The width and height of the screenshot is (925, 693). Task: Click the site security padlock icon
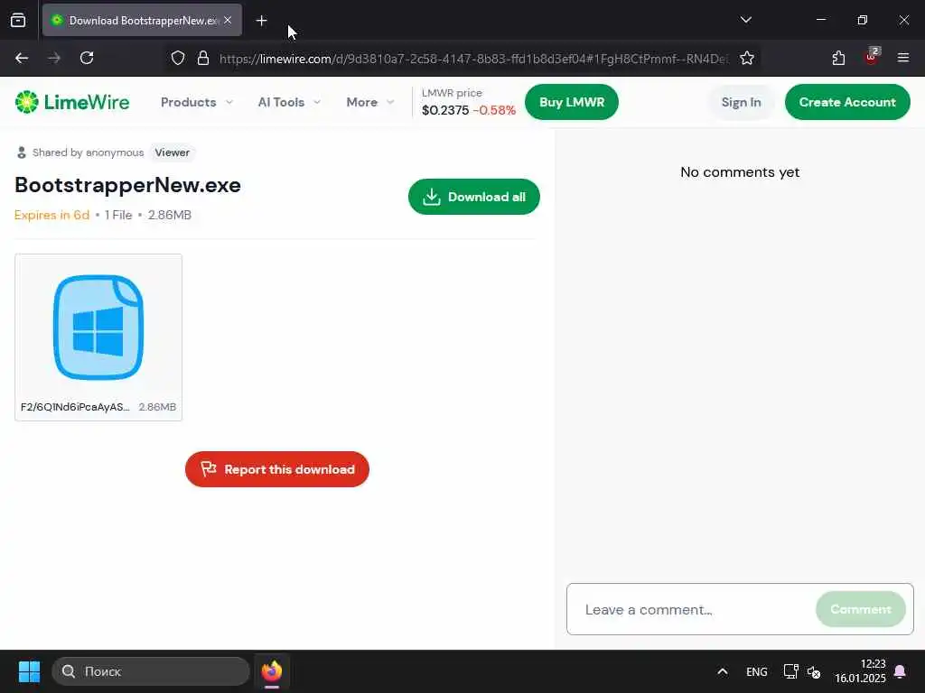(203, 58)
